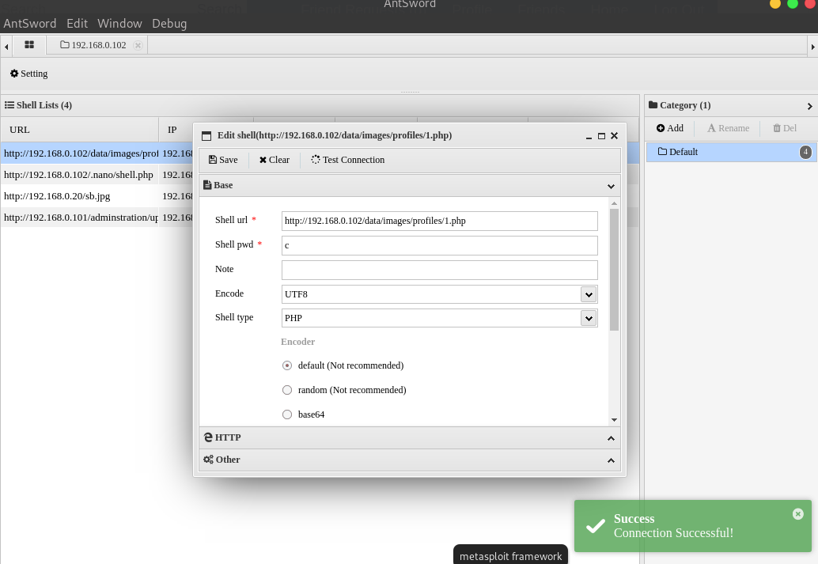
Task: Click the Shell Lists (4) list icon
Action: tap(9, 105)
